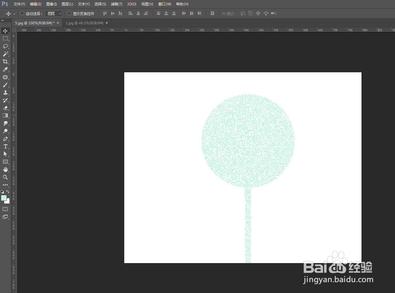Switch to the 1.jpg document tab
This screenshot has height=293, width=395.
click(x=85, y=23)
